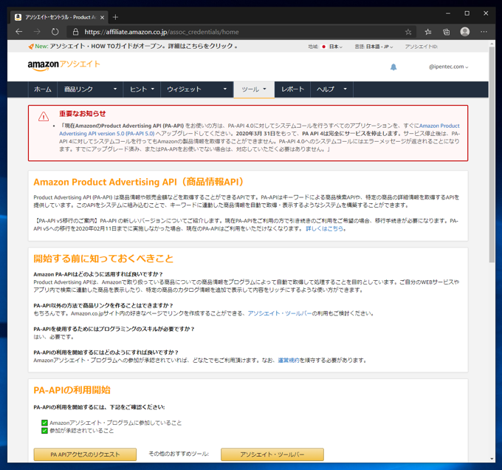This screenshot has width=502, height=470.
Task: Open the @ipentec.com account dropdown
Action: [x=449, y=67]
